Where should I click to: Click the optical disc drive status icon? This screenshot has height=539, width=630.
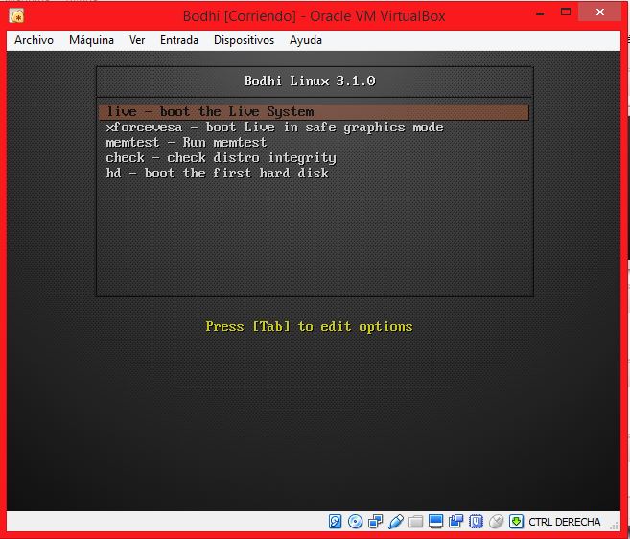356,522
